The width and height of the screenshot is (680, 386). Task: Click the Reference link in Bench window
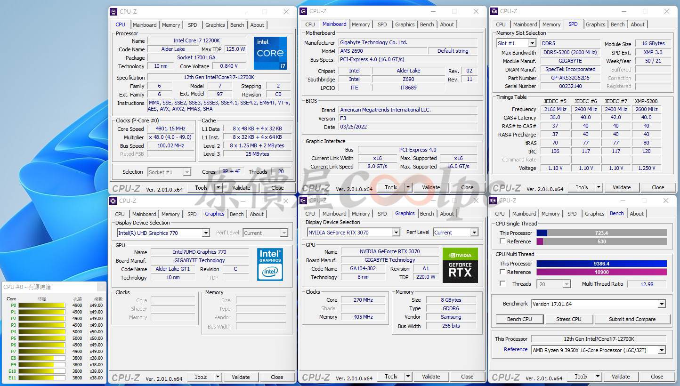[x=516, y=350]
